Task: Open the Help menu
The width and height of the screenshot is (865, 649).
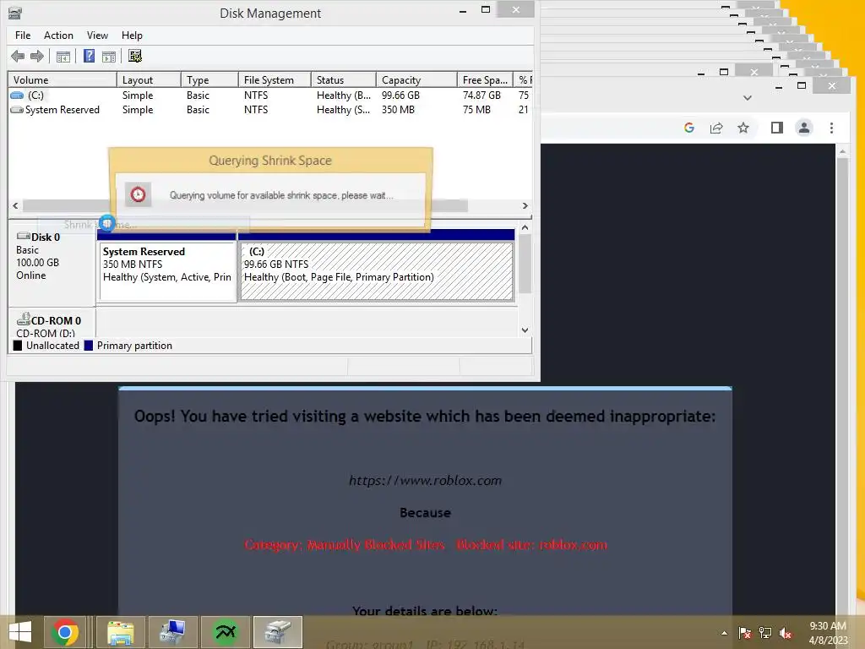Action: click(132, 35)
